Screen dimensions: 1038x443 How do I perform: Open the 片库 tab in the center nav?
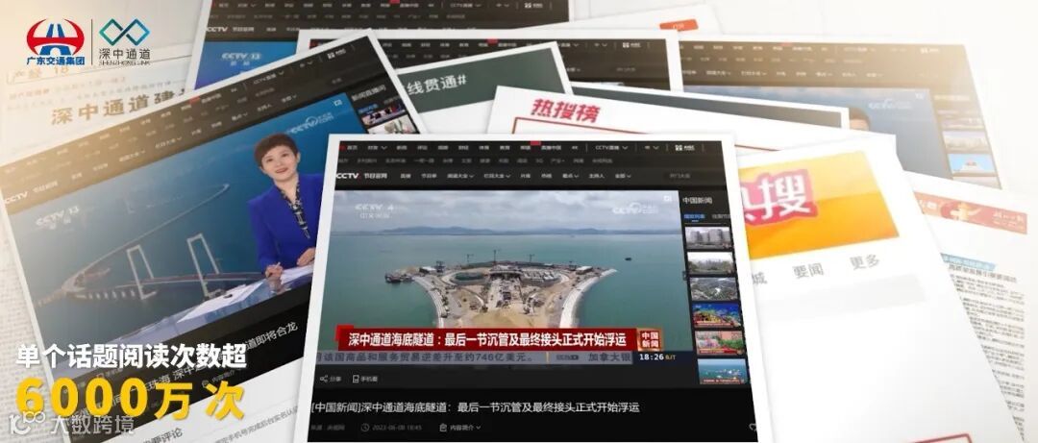[x=526, y=176]
